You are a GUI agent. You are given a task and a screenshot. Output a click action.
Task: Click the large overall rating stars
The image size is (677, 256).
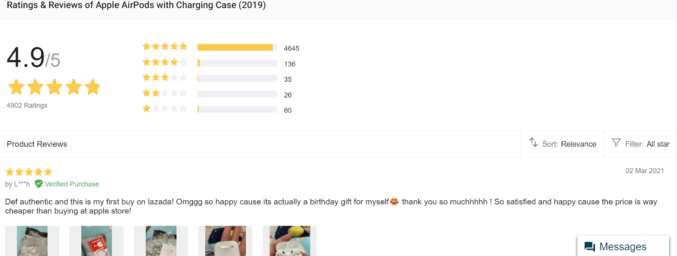54,87
